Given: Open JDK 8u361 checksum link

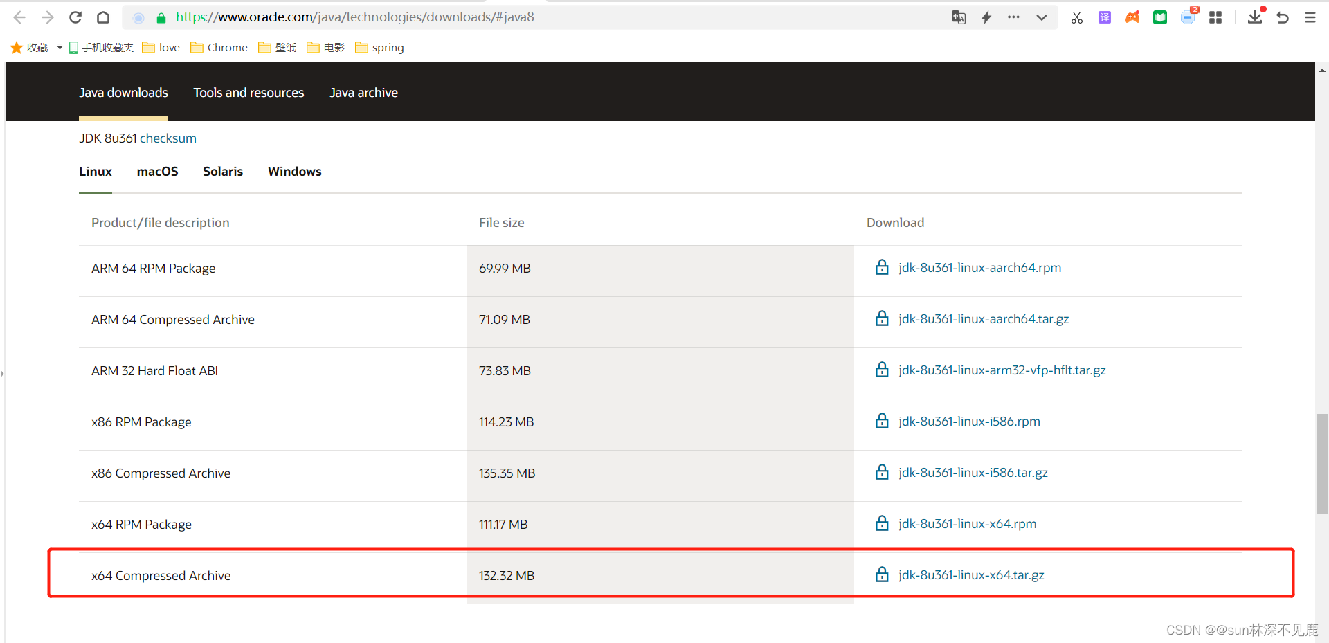Looking at the screenshot, I should (x=168, y=138).
